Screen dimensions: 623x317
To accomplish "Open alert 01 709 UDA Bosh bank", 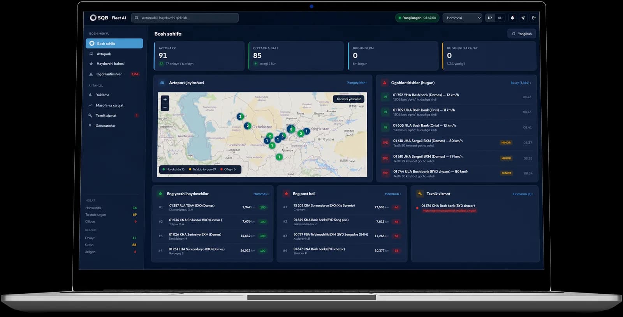I will coord(457,112).
